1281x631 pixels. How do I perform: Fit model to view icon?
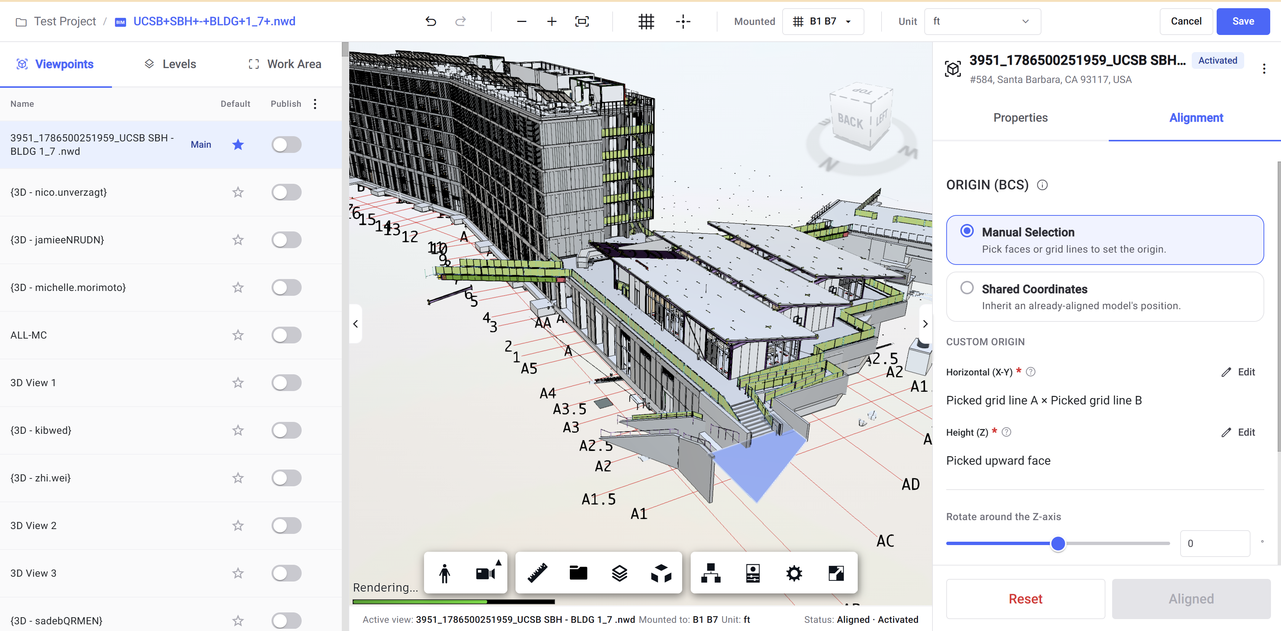click(582, 21)
